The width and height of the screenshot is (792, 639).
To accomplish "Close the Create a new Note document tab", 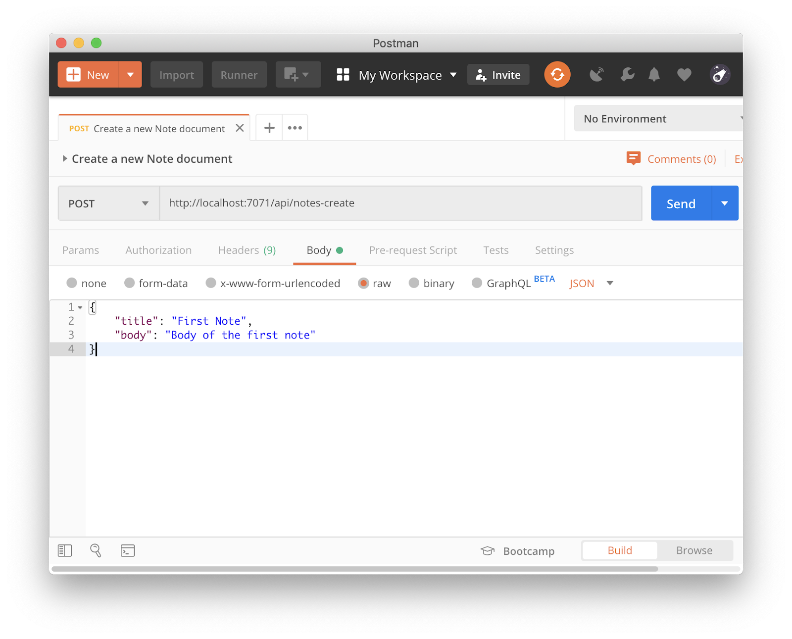I will (240, 128).
